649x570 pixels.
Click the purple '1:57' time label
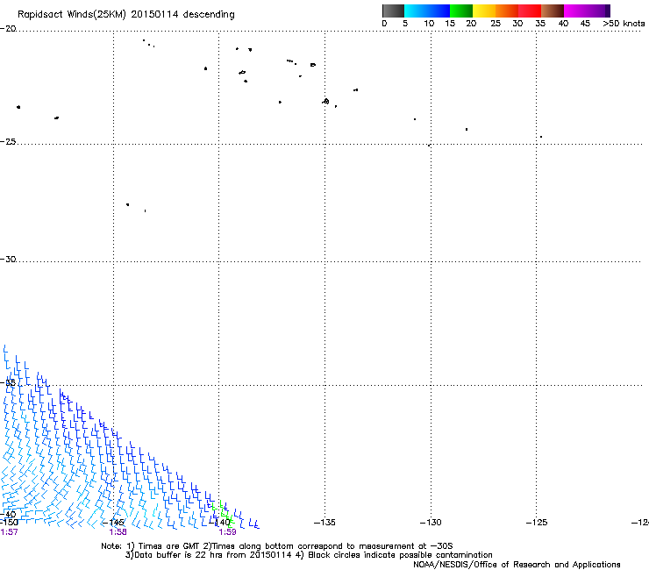pos(9,532)
